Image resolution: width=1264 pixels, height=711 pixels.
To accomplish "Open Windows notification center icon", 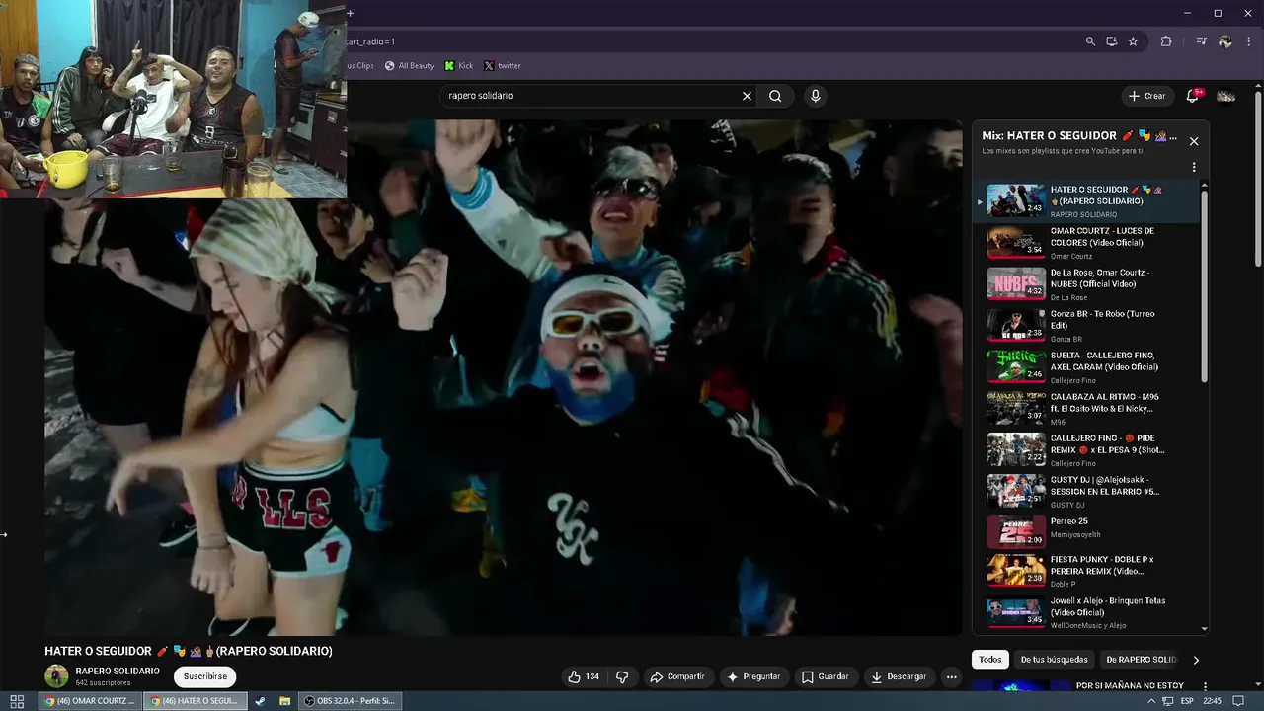I will pyautogui.click(x=1239, y=701).
